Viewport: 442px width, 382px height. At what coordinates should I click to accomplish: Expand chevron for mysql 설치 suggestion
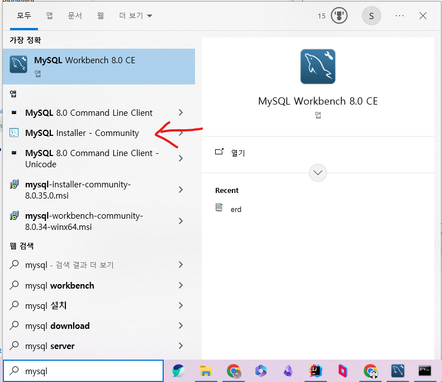tap(180, 305)
